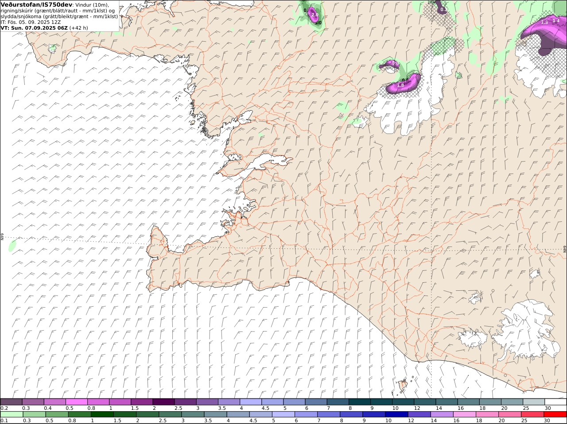This screenshot has width=567, height=424.
Task: Select the light lavender swatch starting at 4 in the purple legend row
Action: click(251, 401)
